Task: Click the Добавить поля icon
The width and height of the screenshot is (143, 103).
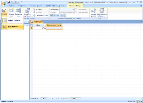Action: click(x=18, y=11)
